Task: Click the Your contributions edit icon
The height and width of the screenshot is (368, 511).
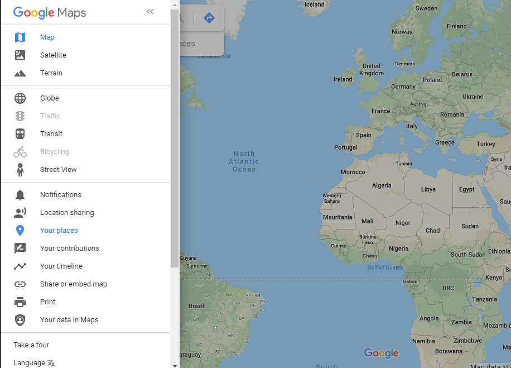Action: point(20,248)
